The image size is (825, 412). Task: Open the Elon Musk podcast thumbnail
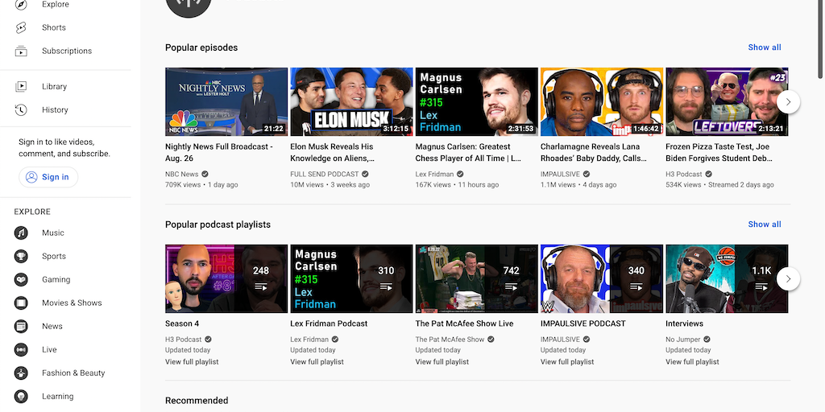pos(351,101)
